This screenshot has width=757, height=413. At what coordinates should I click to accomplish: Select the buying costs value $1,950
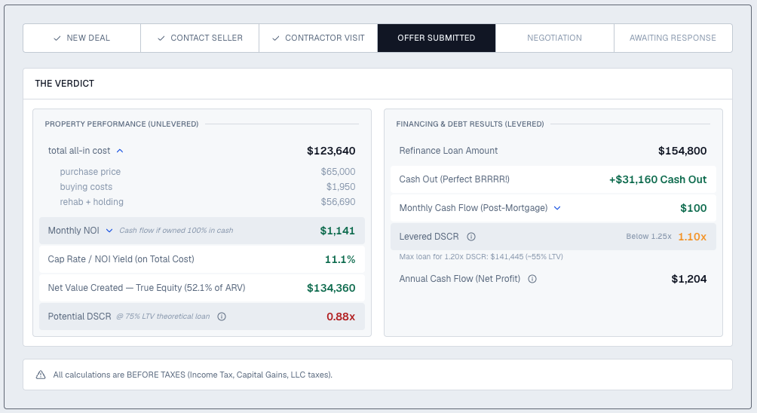(x=341, y=187)
